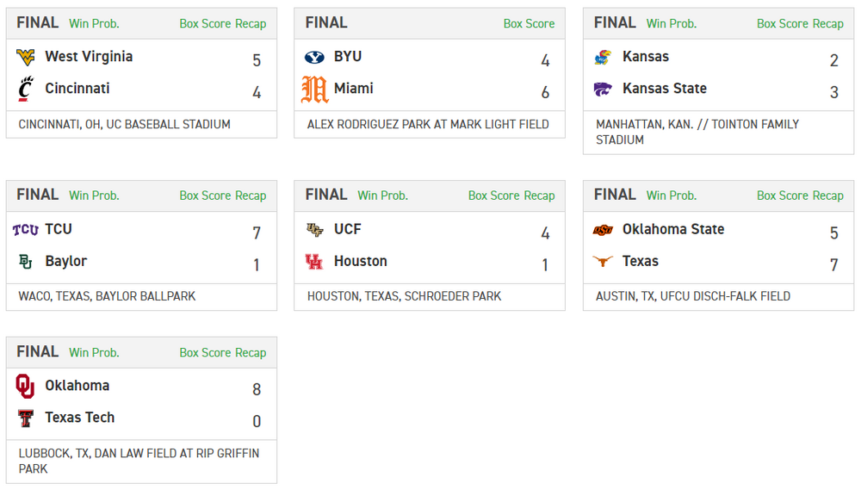Click the Oklahoma Sooners logo
This screenshot has width=861, height=496.
[26, 387]
